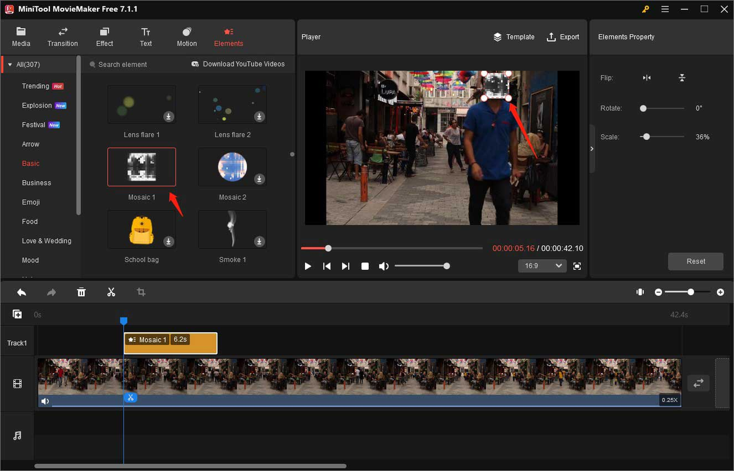Click the transition swap button after clip
The height and width of the screenshot is (471, 734).
click(x=698, y=383)
